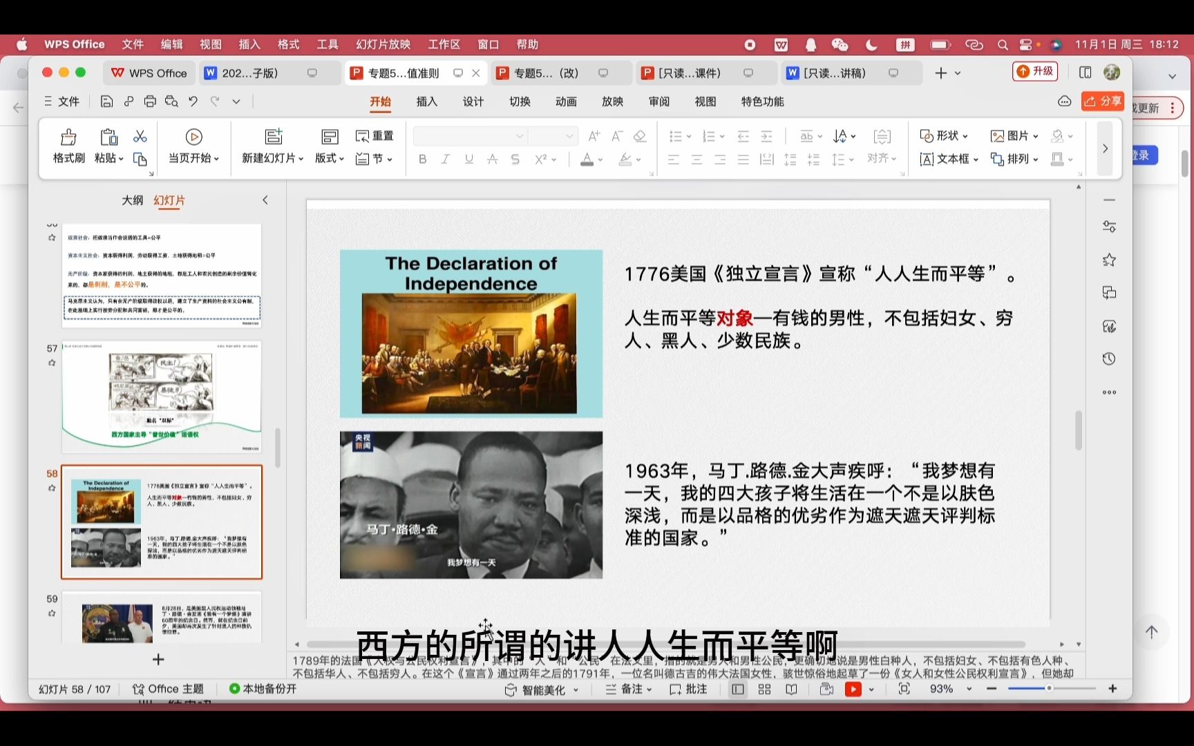Viewport: 1194px width, 746px height.
Task: Toggle left text alignment icon
Action: point(674,160)
